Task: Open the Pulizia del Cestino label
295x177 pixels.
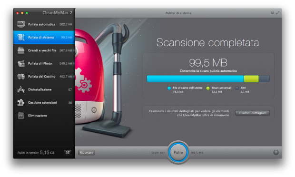Action: (42, 77)
